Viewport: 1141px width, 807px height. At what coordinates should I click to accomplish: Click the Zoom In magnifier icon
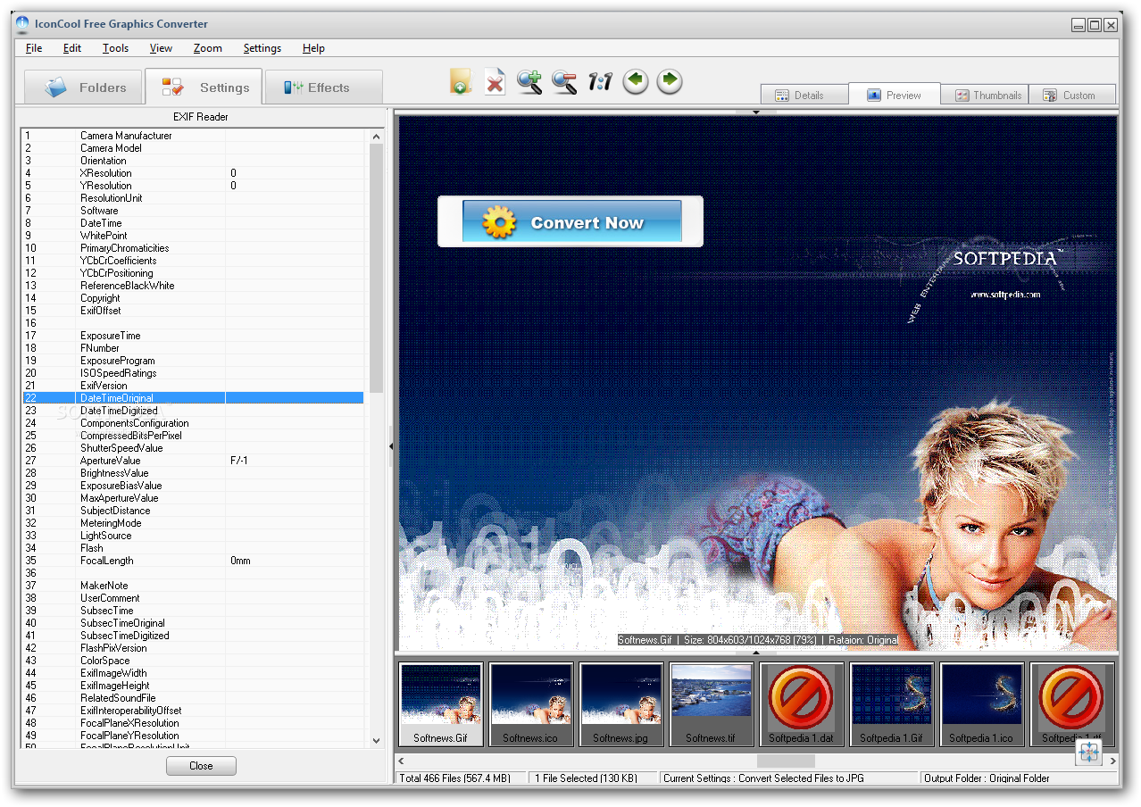coord(529,82)
